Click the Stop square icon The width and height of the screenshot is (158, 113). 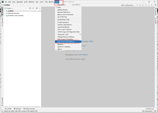pos(152,5)
